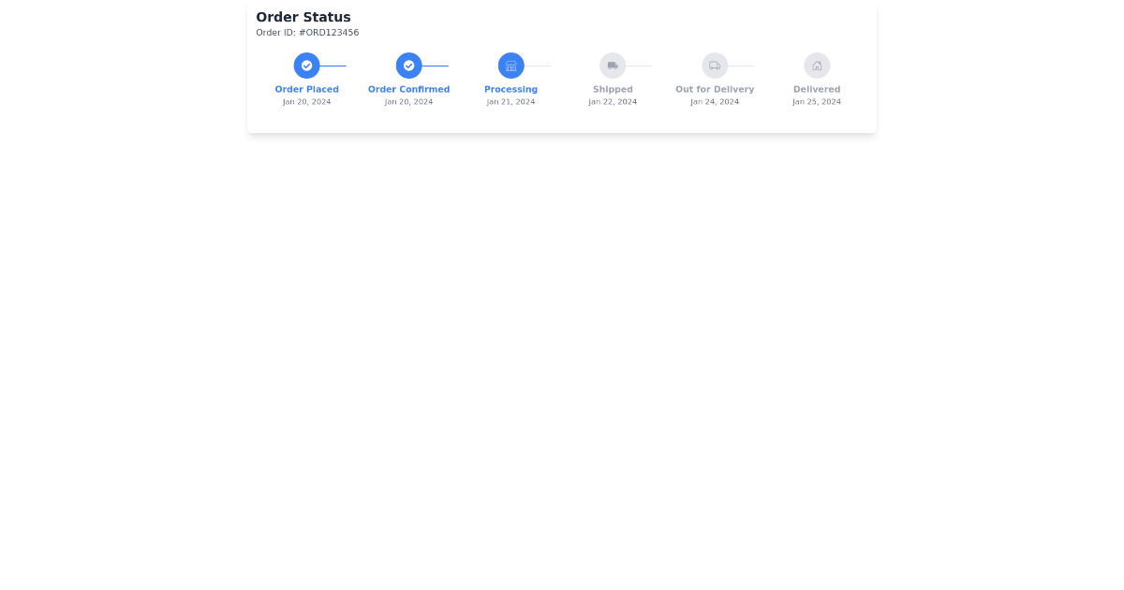Viewport: 1124px width, 590px height.
Task: Click the Shipped truck icon
Action: click(613, 66)
